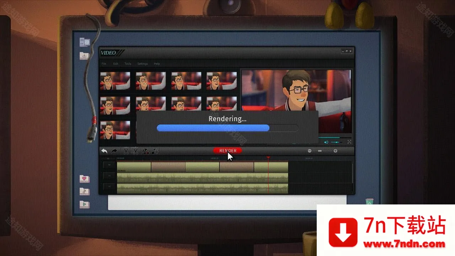Click the timeline zoom out minus icon
The width and height of the screenshot is (455, 256).
310,151
